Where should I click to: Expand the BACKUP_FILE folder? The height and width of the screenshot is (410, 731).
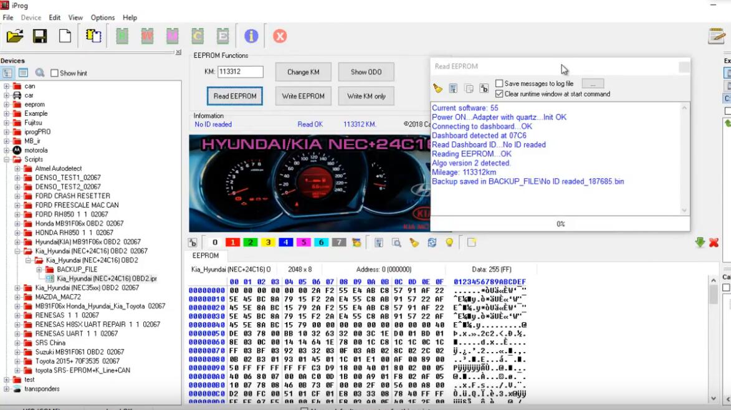(39, 270)
